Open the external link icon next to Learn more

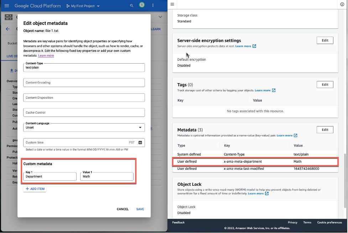click(254, 46)
